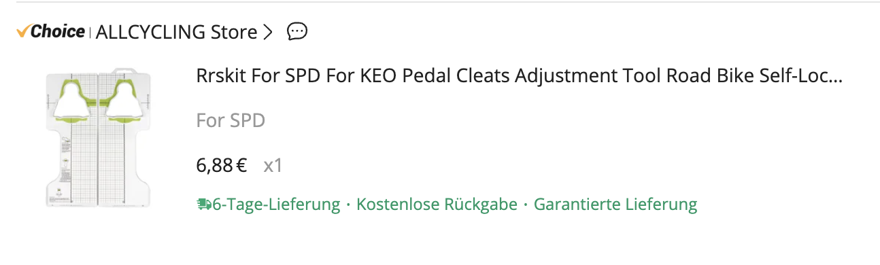880x265 pixels.
Task: Click the orange Choice checkmark icon
Action: pos(23,31)
